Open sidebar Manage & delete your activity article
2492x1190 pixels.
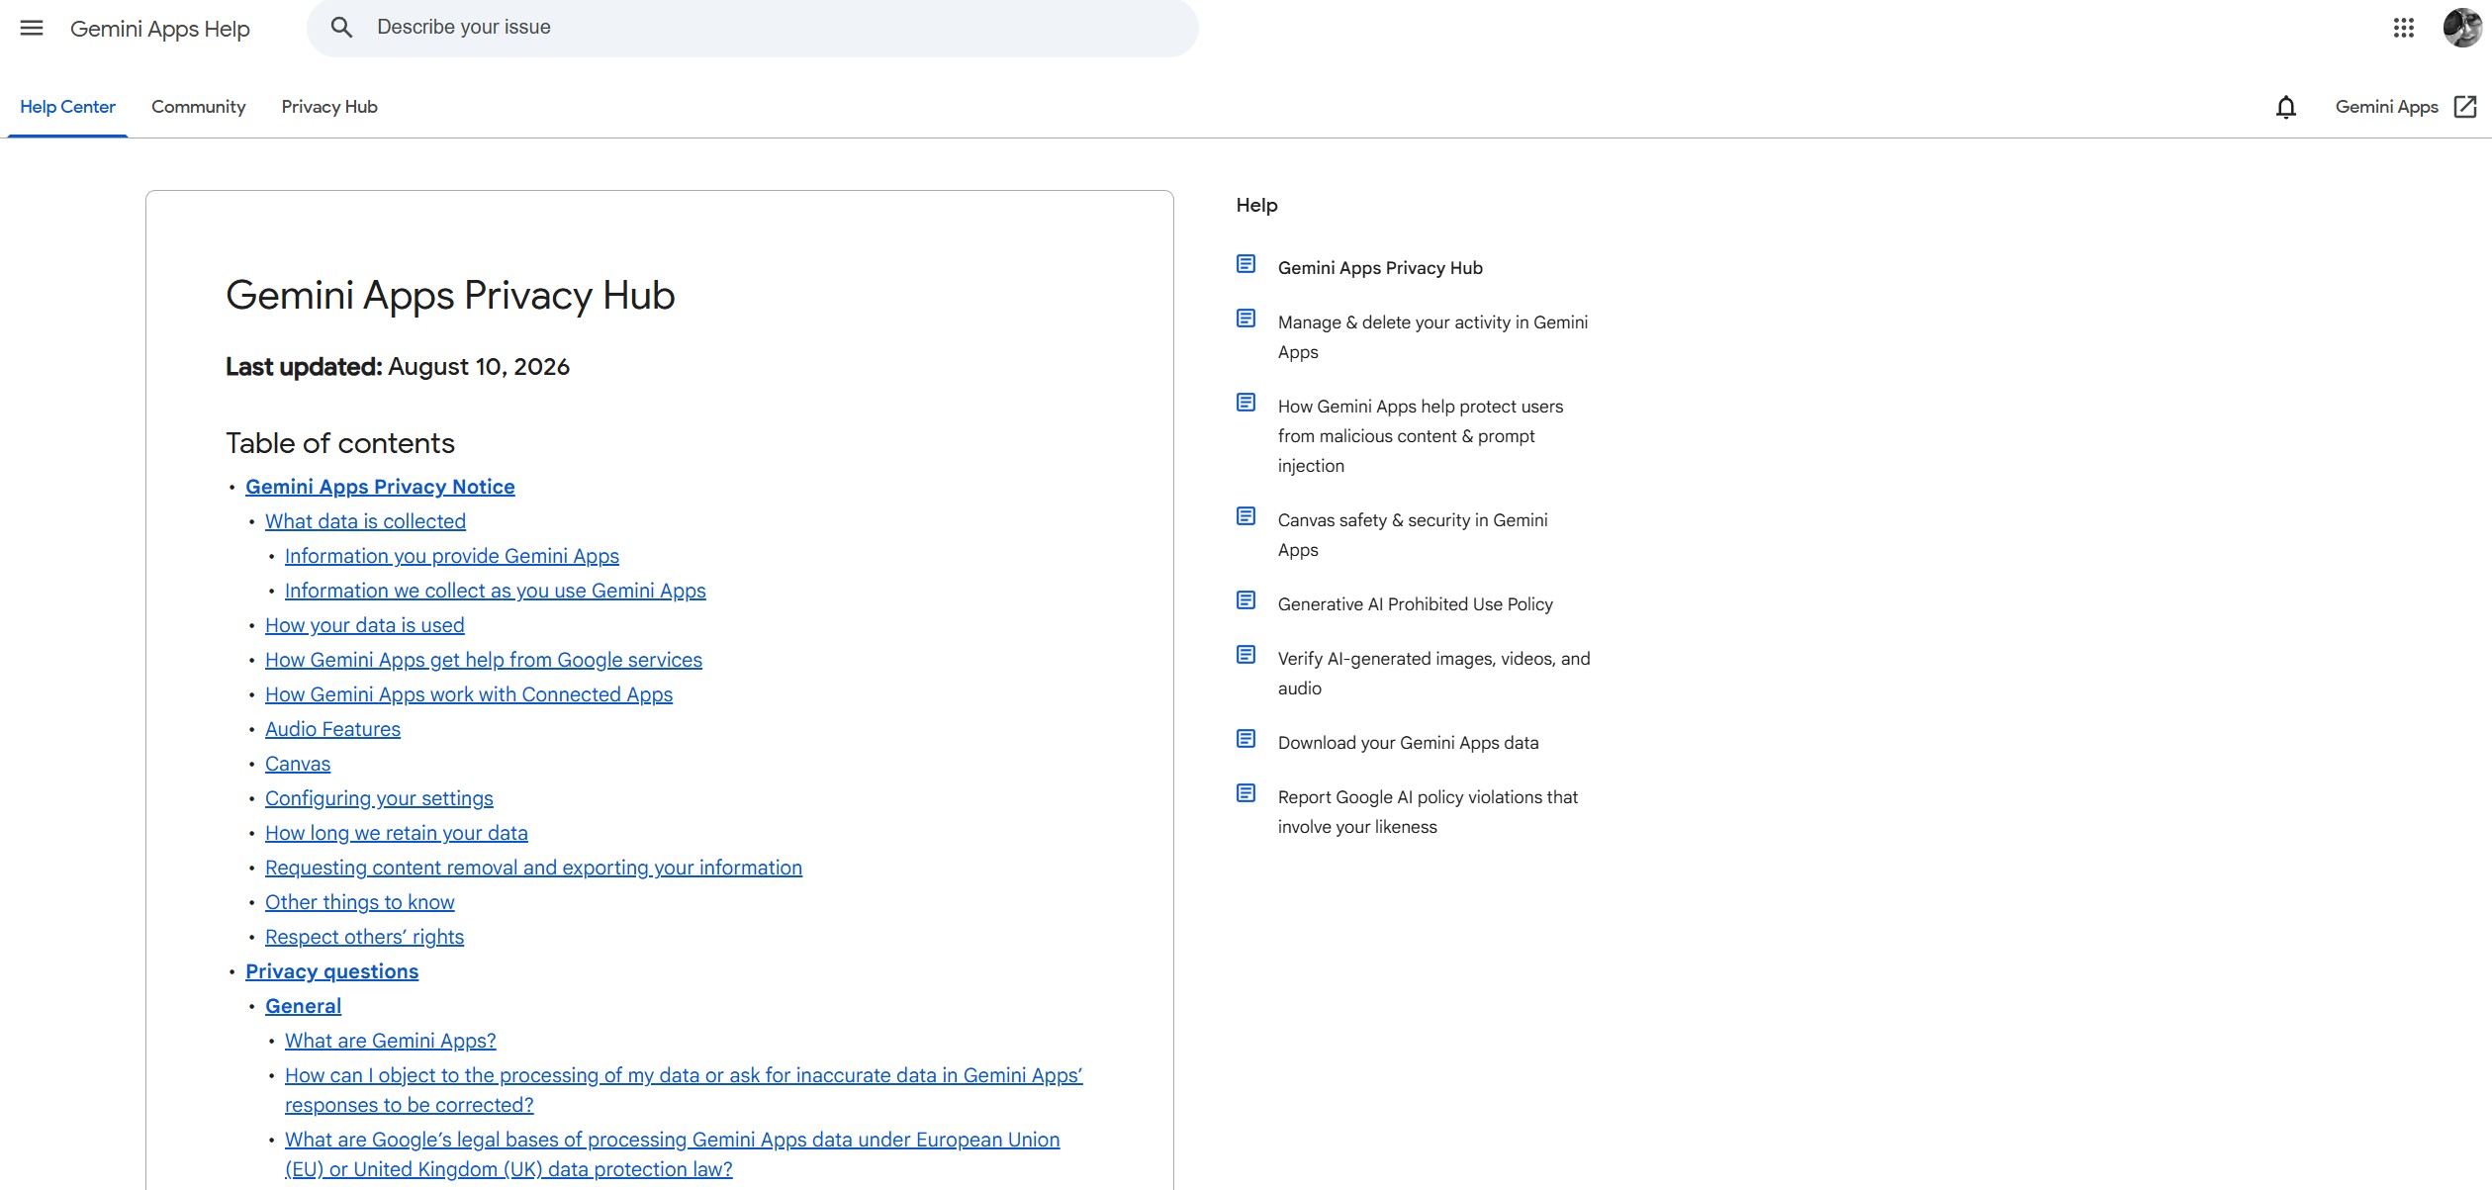1432,337
